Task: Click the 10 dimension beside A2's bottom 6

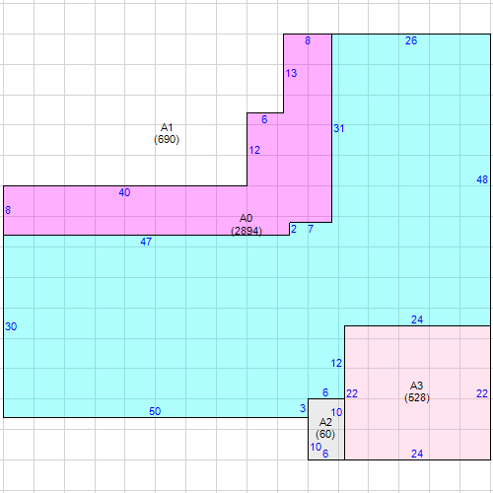Action: pos(316,447)
